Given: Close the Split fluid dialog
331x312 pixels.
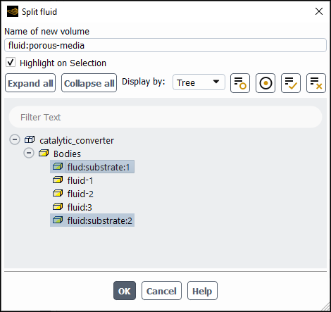Looking at the screenshot, I should [x=319, y=11].
